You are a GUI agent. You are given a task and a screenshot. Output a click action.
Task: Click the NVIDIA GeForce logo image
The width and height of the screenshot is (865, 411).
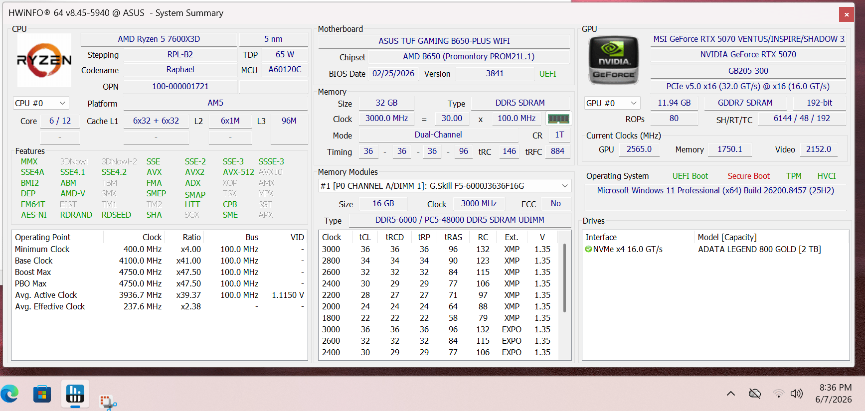[614, 60]
